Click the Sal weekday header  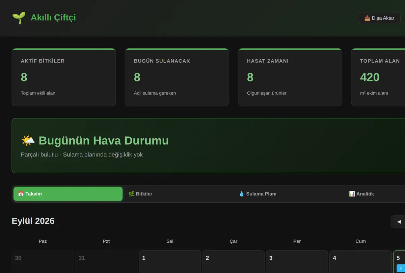170,241
